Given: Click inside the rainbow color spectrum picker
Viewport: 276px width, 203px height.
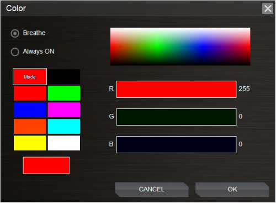Looking at the screenshot, I should [x=180, y=46].
